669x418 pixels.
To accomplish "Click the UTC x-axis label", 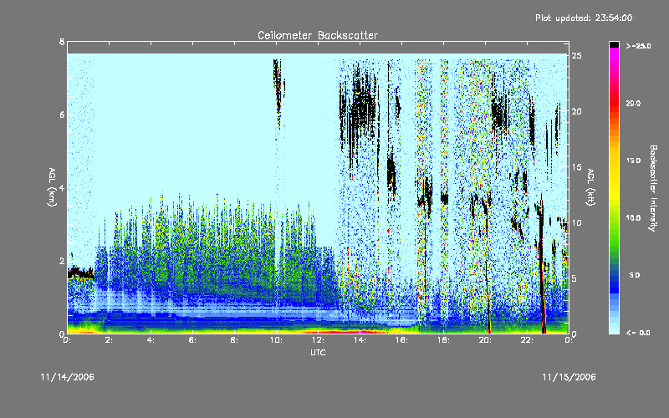I will coord(318,352).
